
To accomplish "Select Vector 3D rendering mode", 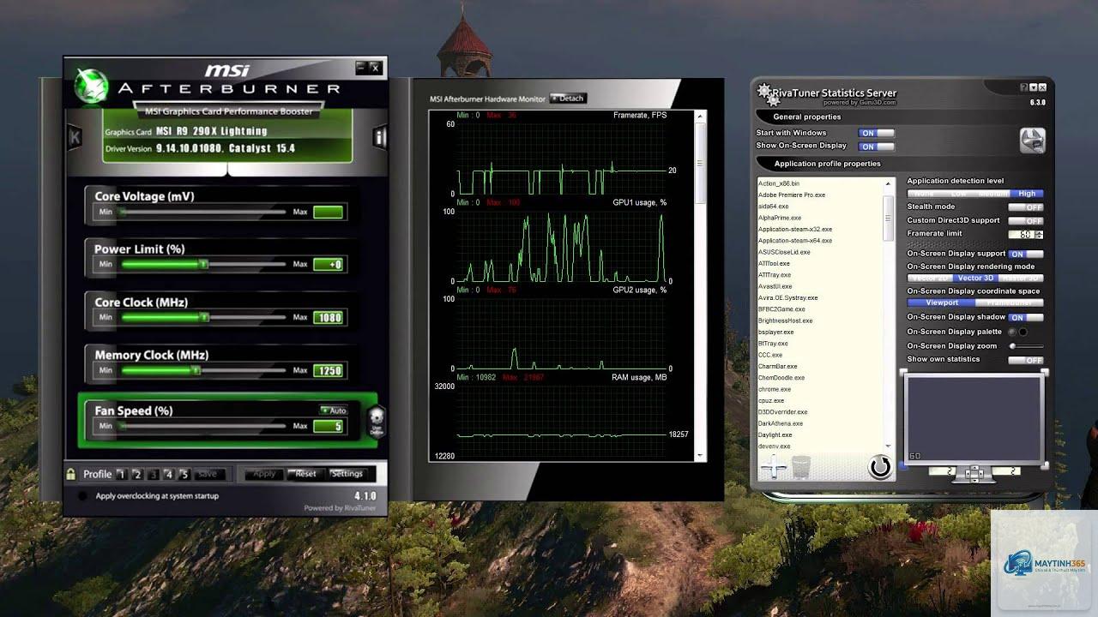I will point(975,278).
